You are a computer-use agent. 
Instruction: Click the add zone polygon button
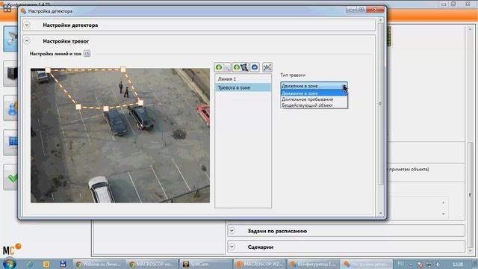[x=240, y=67]
